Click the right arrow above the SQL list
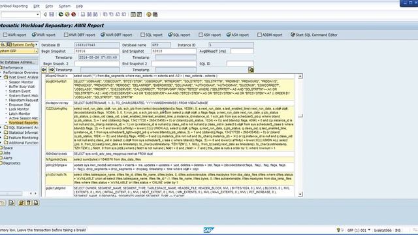This screenshot has width=418, height=235. (52, 70)
